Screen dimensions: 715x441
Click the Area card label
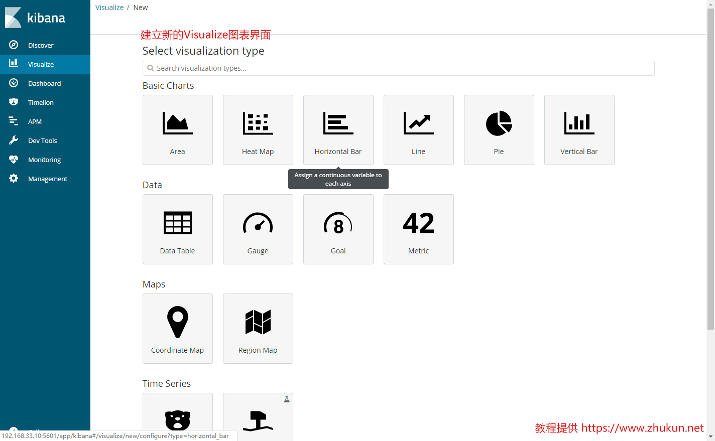pyautogui.click(x=177, y=152)
